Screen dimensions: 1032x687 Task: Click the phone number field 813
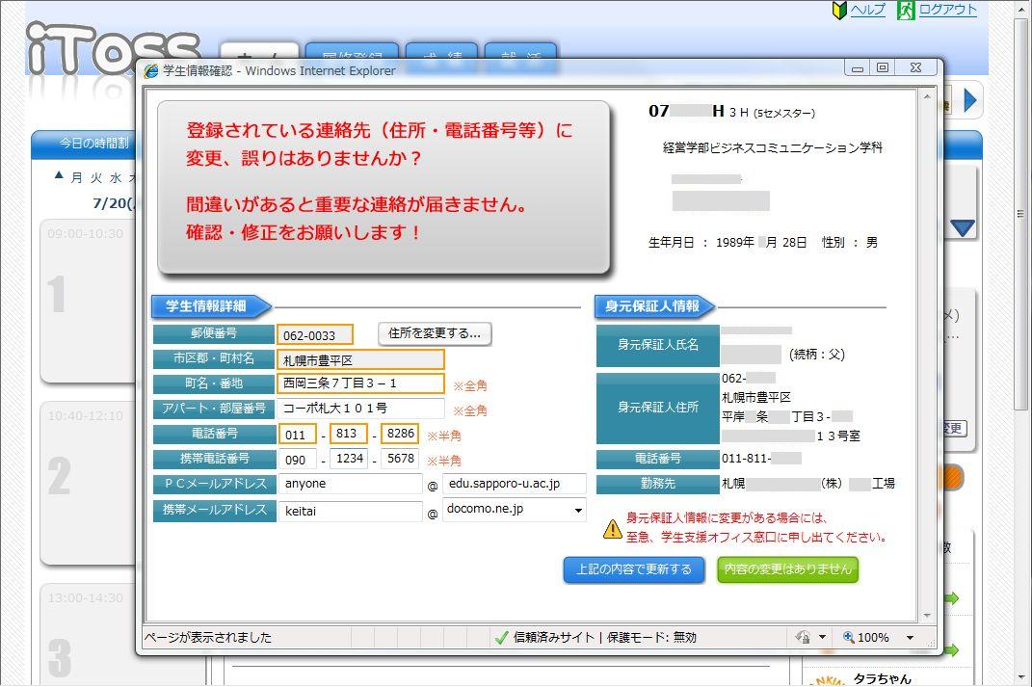[x=348, y=434]
